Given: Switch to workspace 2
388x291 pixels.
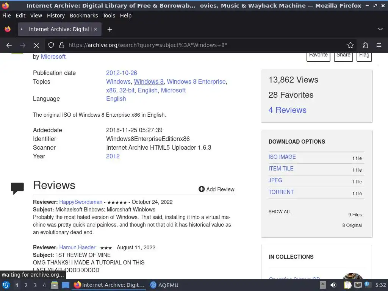Looking at the screenshot, I should (26, 285).
